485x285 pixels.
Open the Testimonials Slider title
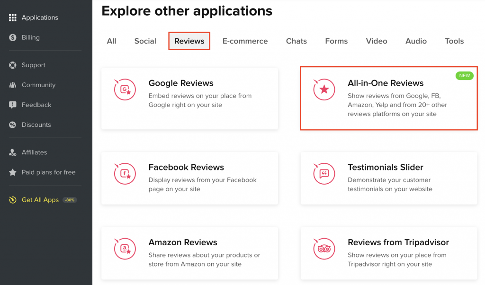(x=386, y=167)
